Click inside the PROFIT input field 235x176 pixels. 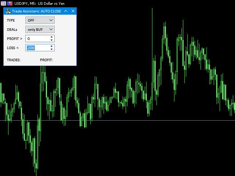[37, 38]
